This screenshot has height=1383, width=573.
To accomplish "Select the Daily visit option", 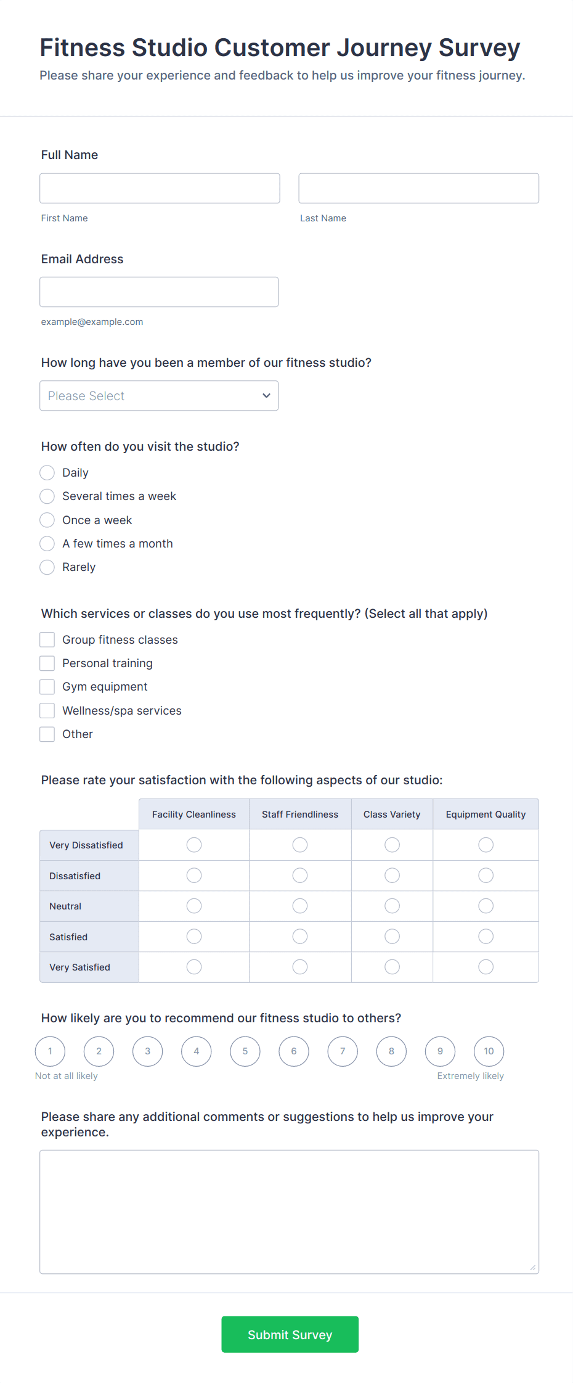I will point(47,473).
